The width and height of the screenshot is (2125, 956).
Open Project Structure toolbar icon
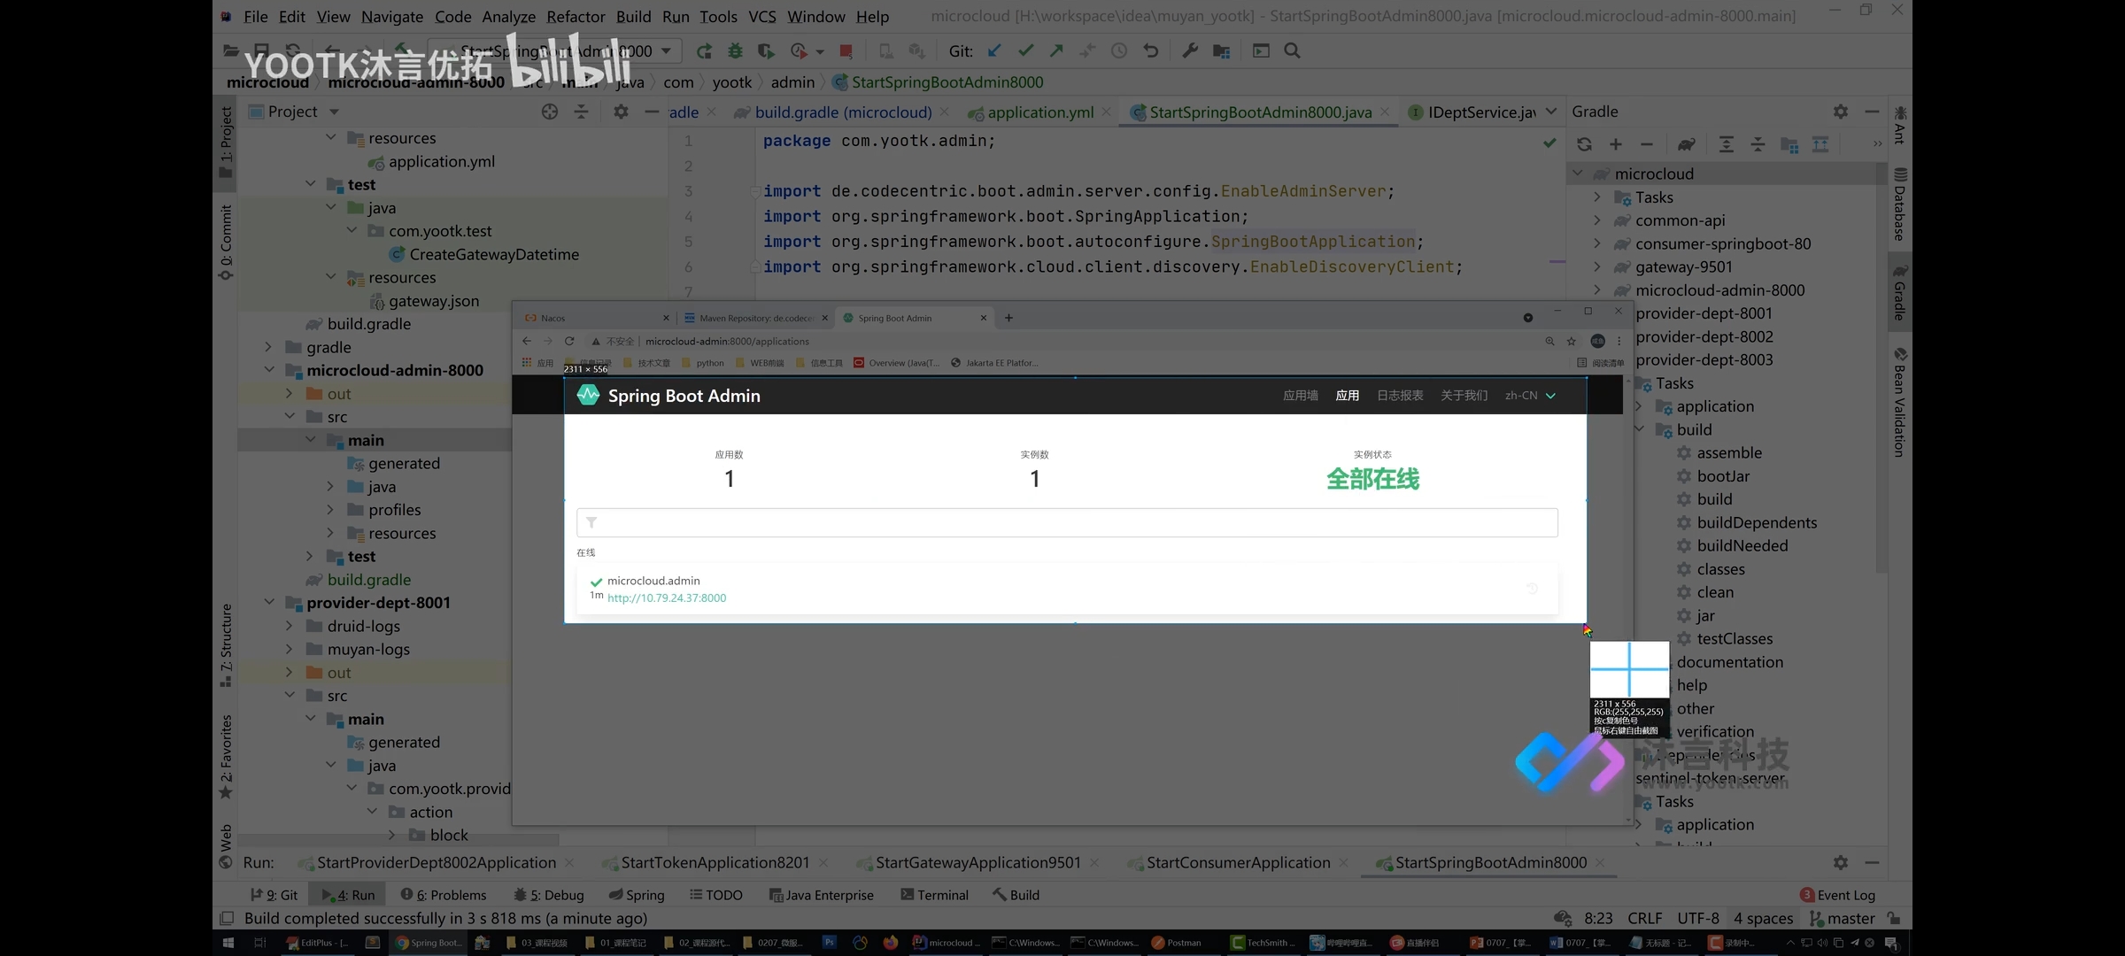1221,51
